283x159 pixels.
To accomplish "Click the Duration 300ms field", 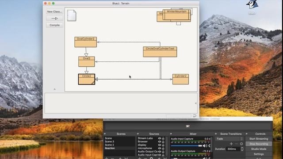I will point(233,149).
